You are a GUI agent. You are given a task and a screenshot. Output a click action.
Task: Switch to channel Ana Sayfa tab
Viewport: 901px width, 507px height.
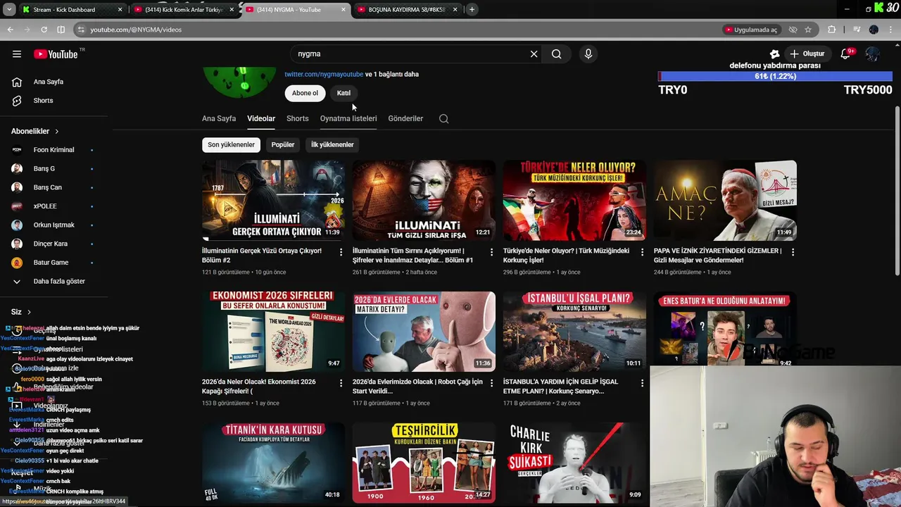click(219, 118)
